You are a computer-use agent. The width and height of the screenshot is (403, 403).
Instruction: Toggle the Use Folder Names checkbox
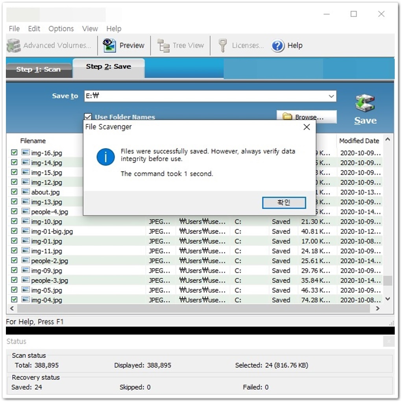[x=88, y=116]
